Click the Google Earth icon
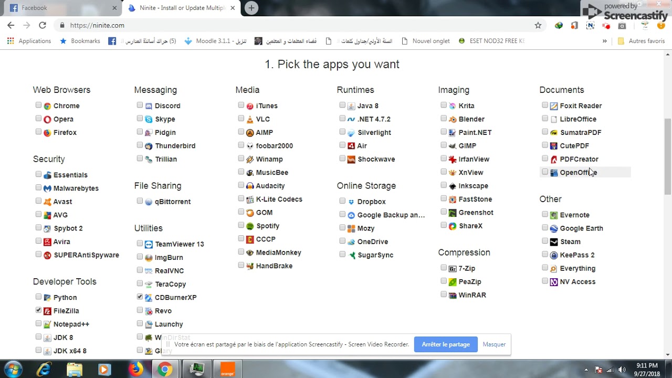Viewport: 672px width, 378px height. tap(554, 228)
